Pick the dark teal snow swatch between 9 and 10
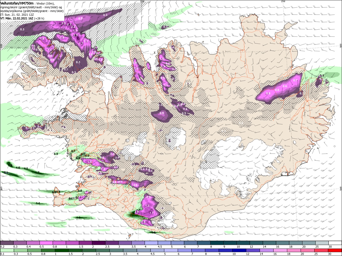Image resolution: width=342 pixels, height=256 pixels. [230, 243]
